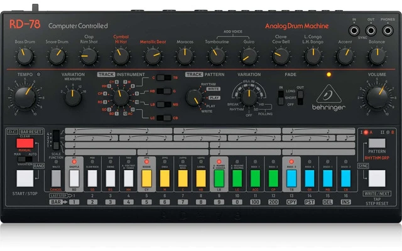The height and width of the screenshot is (251, 402).
Task: Hit blue step key 13 labeled TB
Action: tap(291, 178)
